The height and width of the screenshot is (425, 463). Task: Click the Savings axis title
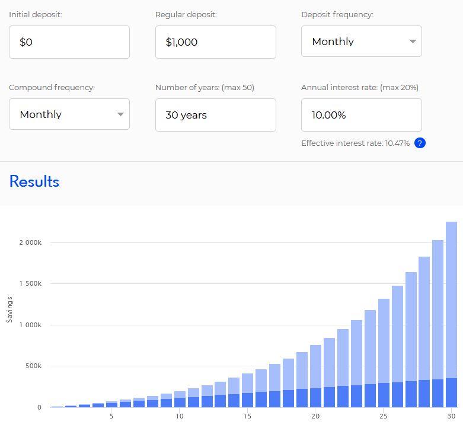[9, 325]
